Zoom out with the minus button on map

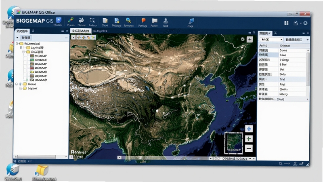[249, 148]
